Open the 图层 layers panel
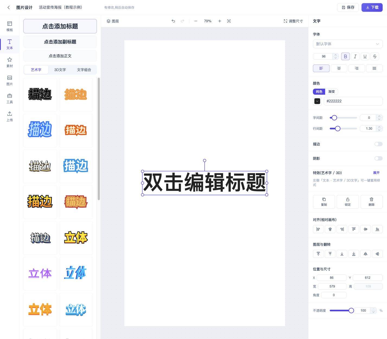 tap(113, 21)
